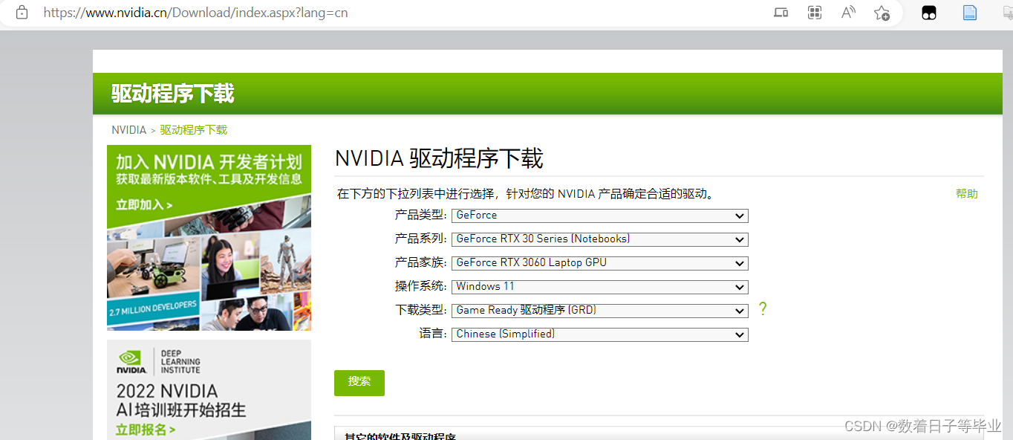Open the 帮助 link

[967, 194]
